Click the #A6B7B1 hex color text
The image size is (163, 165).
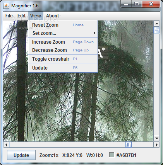pyautogui.click(x=126, y=155)
